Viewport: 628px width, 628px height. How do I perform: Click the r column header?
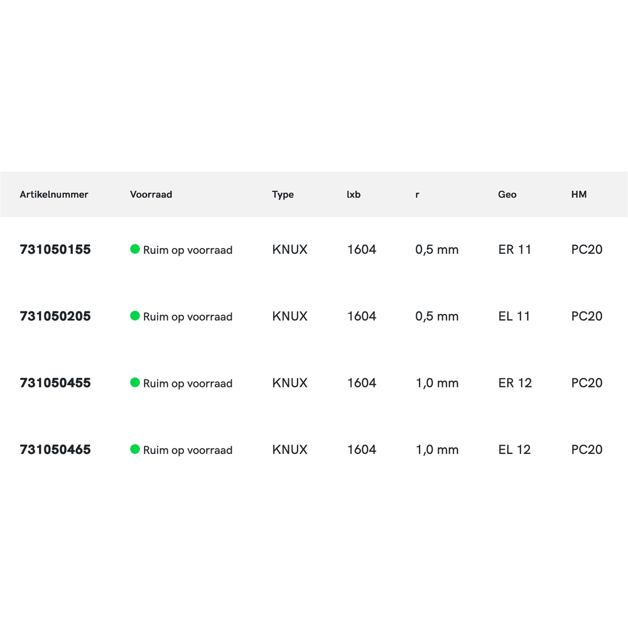pos(417,195)
